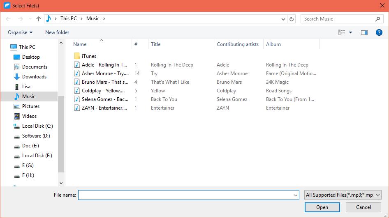Image resolution: width=389 pixels, height=218 pixels.
Task: Select This PC in the address path
Action: [x=69, y=18]
